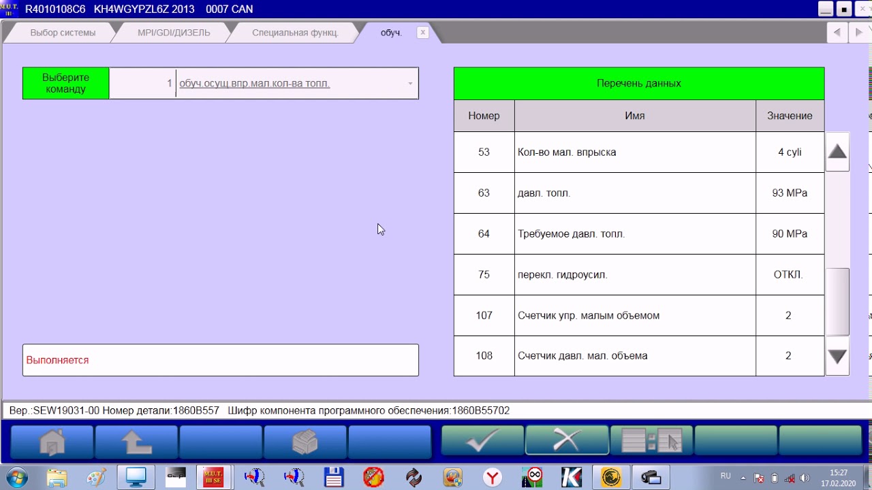Open the Windows Start button
The width and height of the screenshot is (872, 490).
tap(16, 477)
